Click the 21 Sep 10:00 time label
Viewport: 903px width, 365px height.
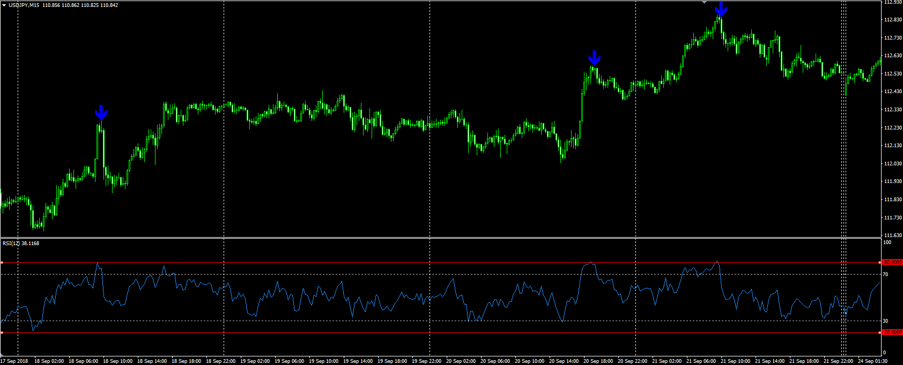click(x=736, y=361)
